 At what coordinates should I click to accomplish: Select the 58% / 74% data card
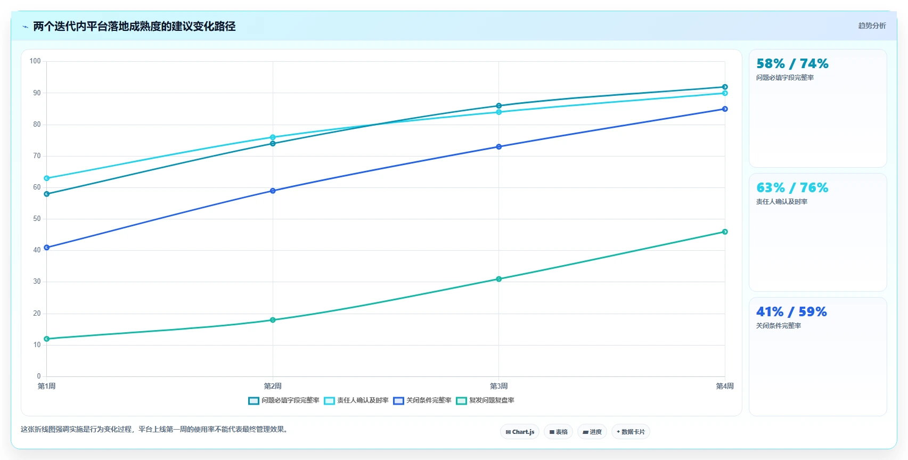pyautogui.click(x=817, y=109)
